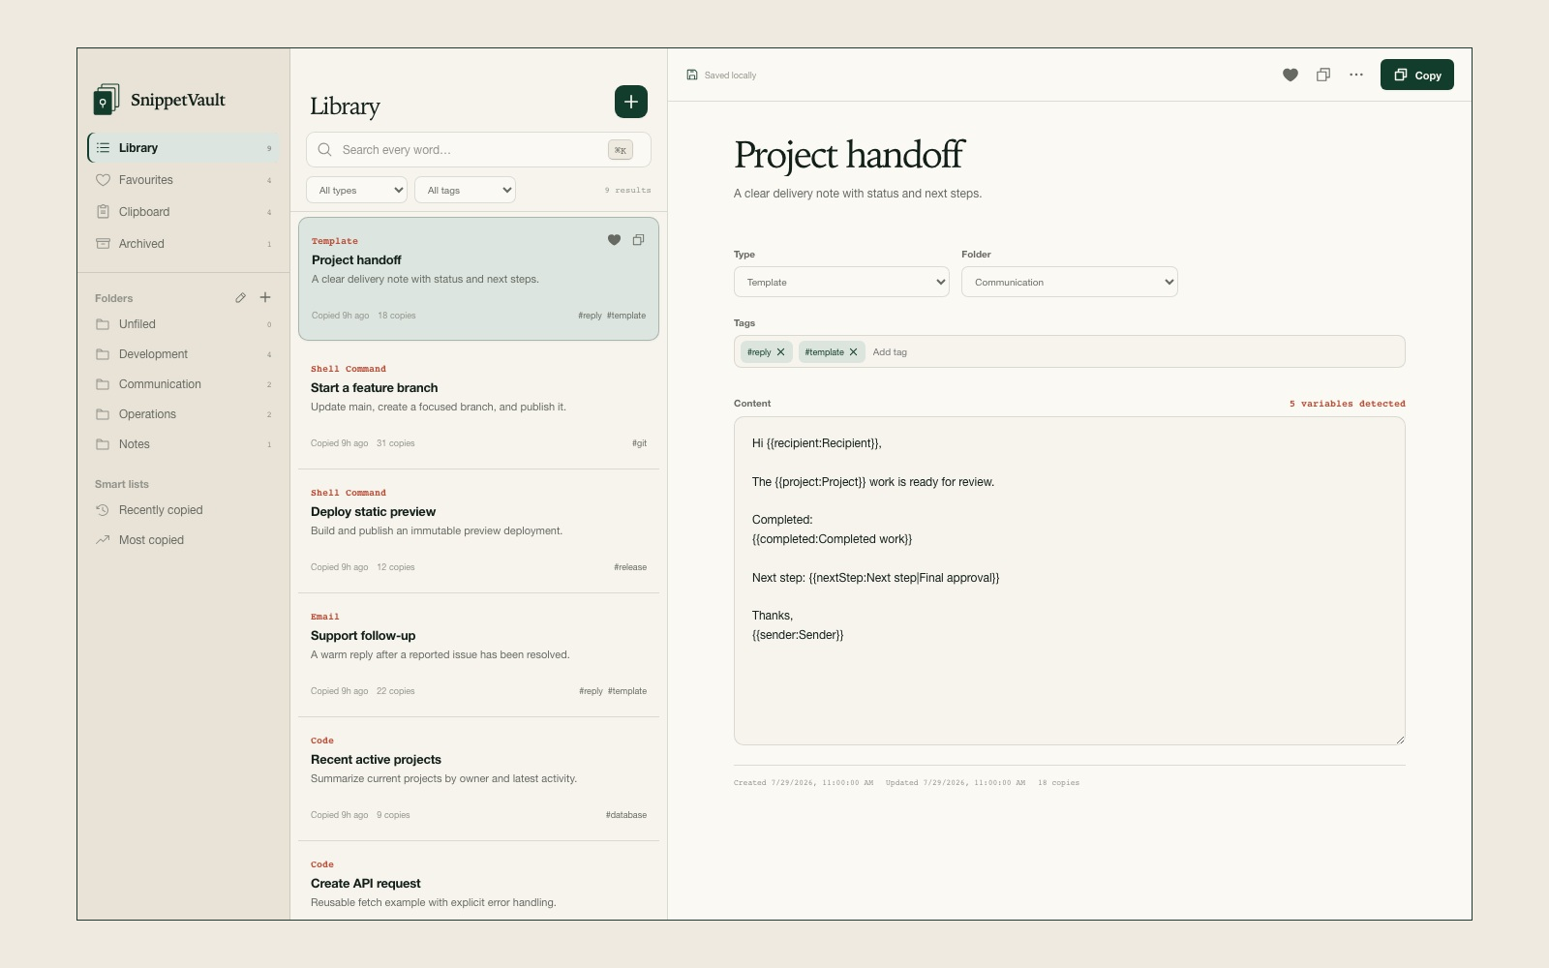Open the Deploy static preview snippet
This screenshot has height=968, width=1549.
click(478, 530)
